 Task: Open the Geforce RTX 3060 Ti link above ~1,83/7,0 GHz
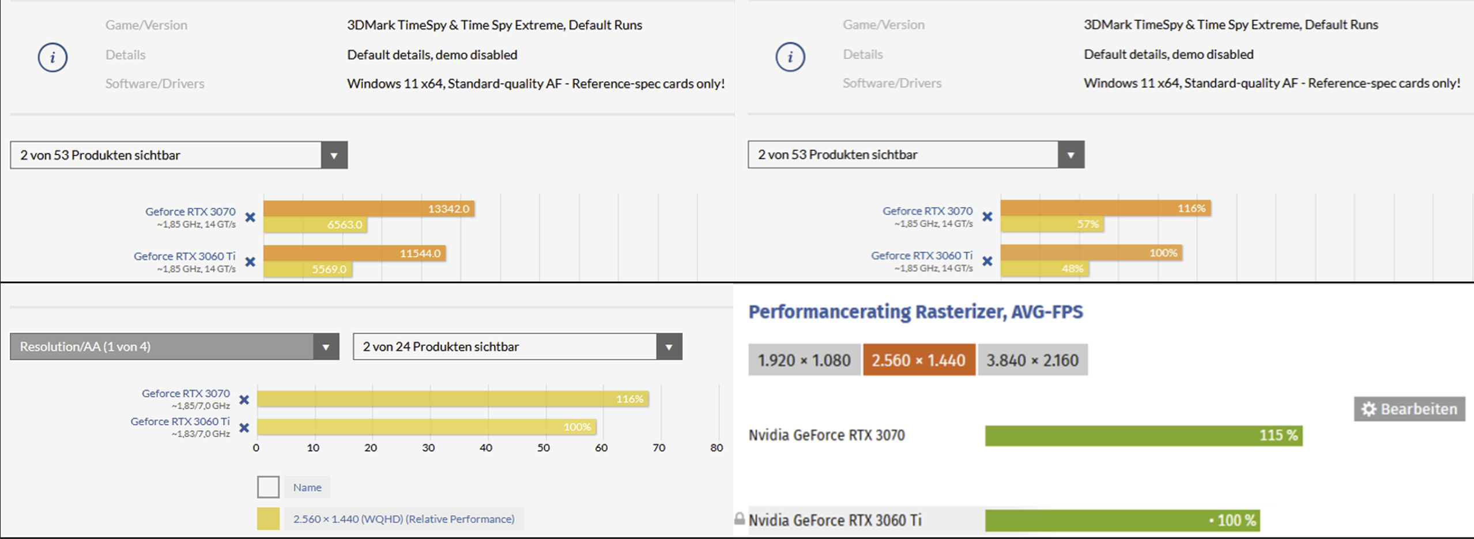[180, 421]
